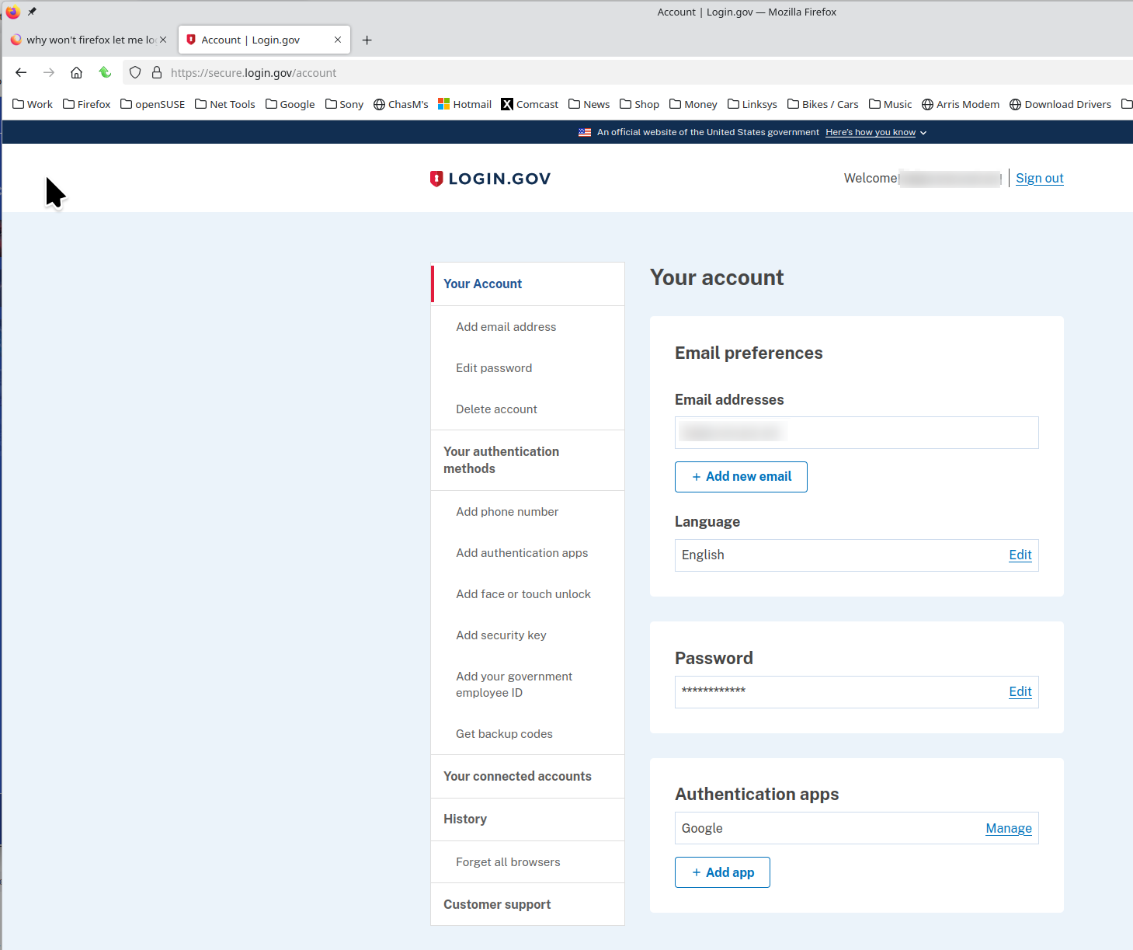
Task: Sign out of Login.gov
Action: tap(1039, 178)
